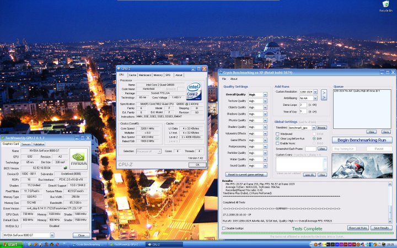The width and height of the screenshot is (397, 248).
Task: Open the Sound Quality dropdown
Action: click(265, 166)
